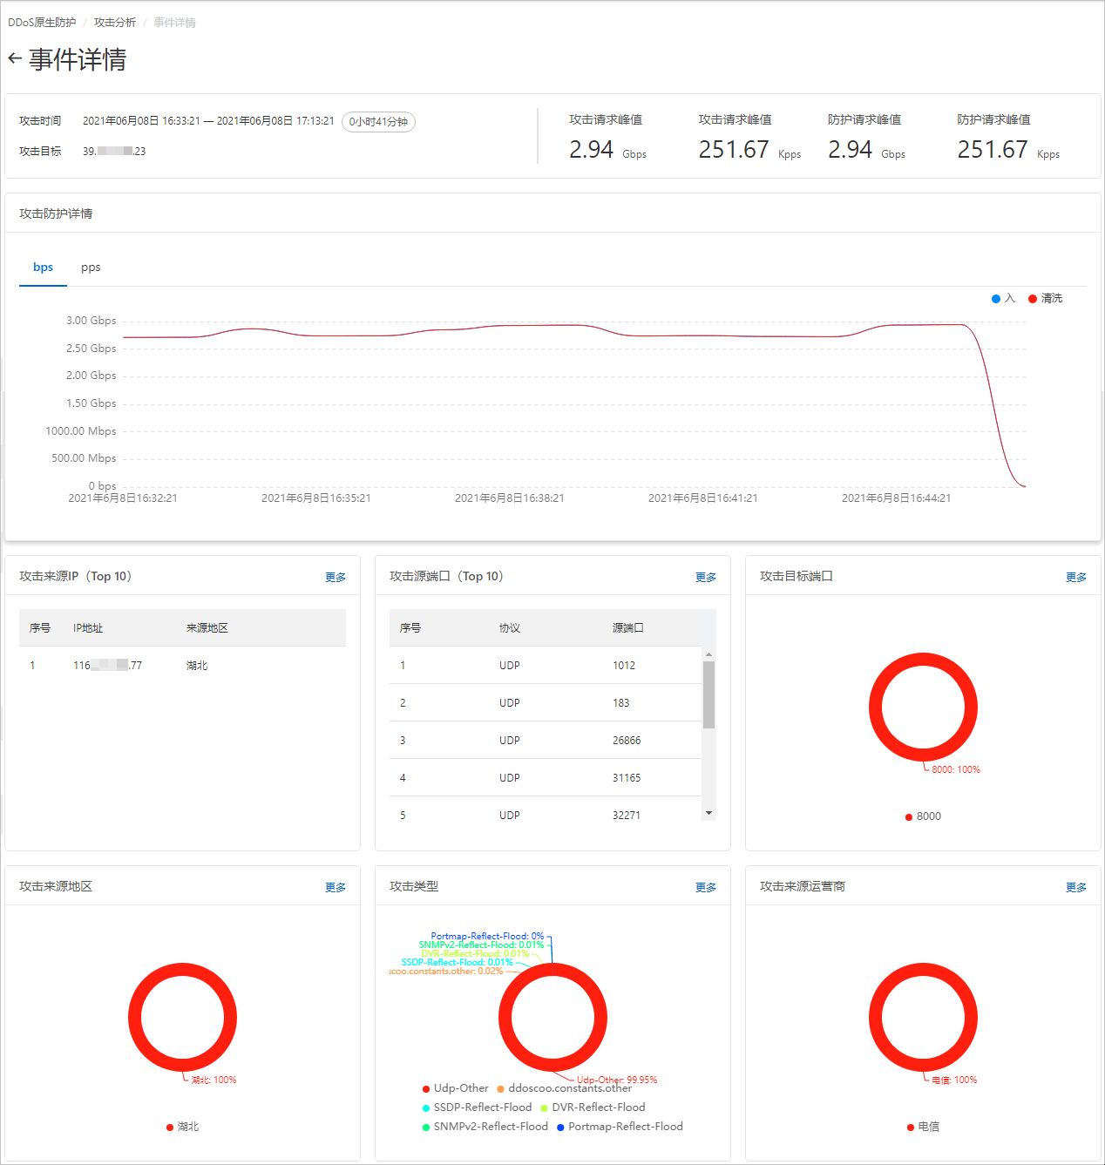
Task: Open 更多 in 攻击来源IP panel
Action: pyautogui.click(x=335, y=576)
